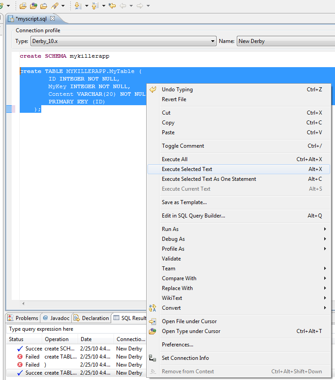
Task: Switch to the Problems tab
Action: 23,318
